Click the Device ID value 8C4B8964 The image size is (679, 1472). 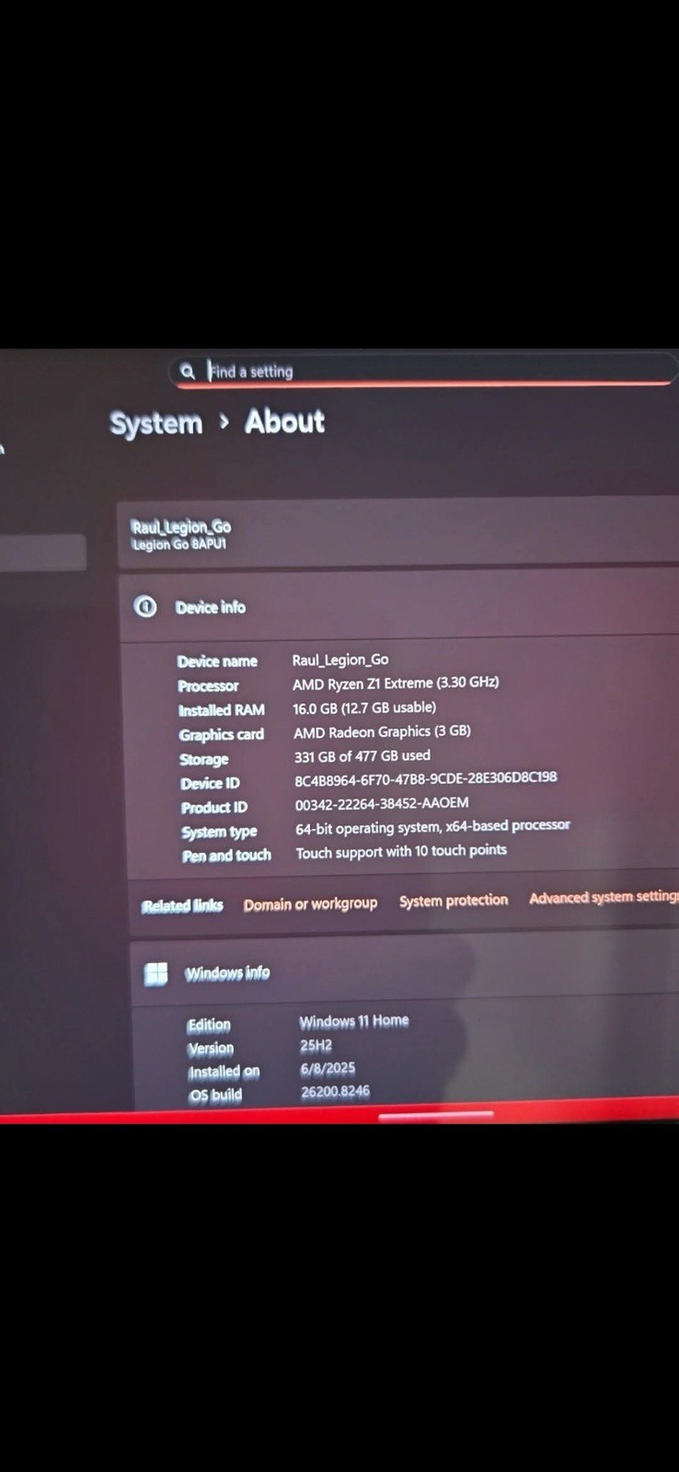pos(426,778)
